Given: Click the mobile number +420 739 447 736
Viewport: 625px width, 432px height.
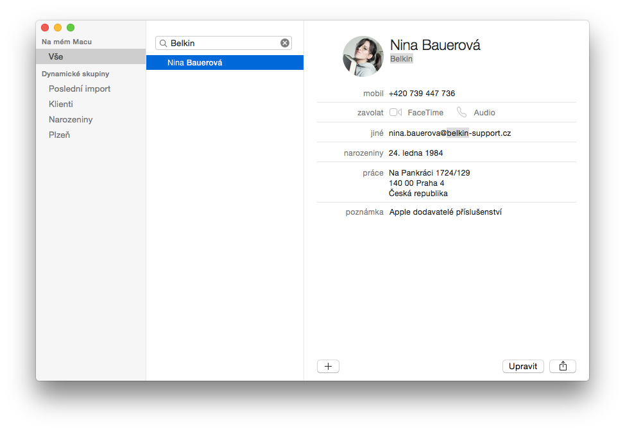Looking at the screenshot, I should point(422,93).
